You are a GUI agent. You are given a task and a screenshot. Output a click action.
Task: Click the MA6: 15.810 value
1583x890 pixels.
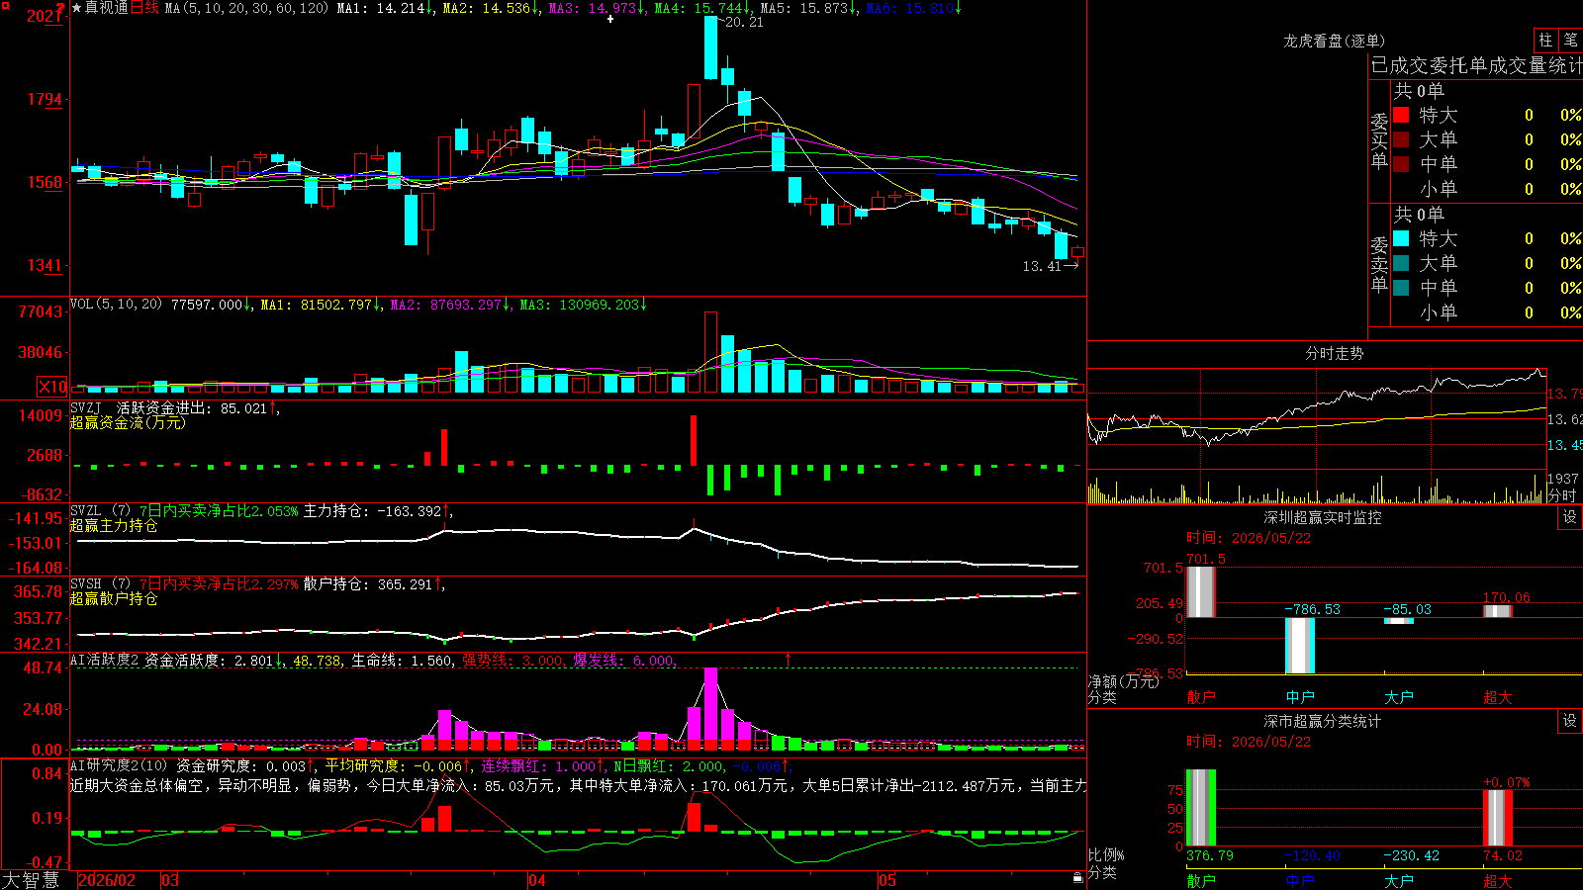click(913, 8)
